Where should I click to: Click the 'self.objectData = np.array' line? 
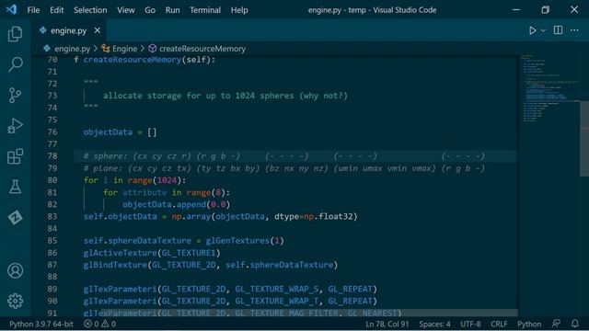pyautogui.click(x=221, y=217)
